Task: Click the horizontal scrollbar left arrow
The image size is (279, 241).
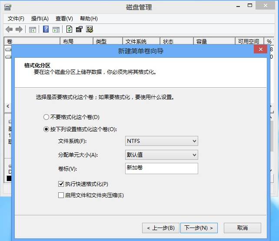Action: click(x=8, y=106)
